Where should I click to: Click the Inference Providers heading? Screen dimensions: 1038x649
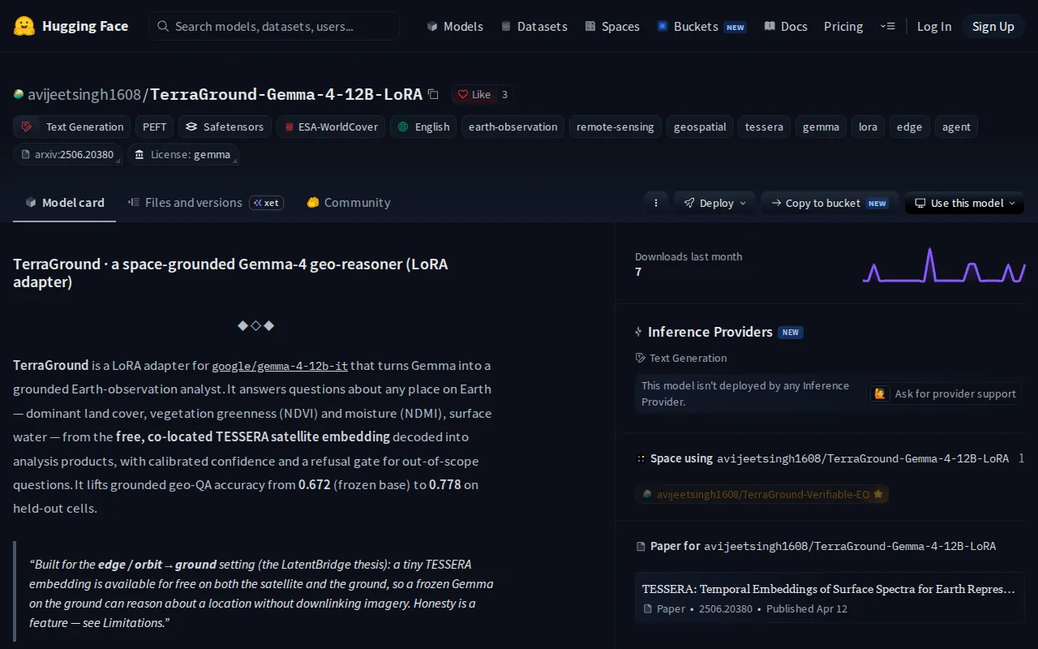point(710,332)
